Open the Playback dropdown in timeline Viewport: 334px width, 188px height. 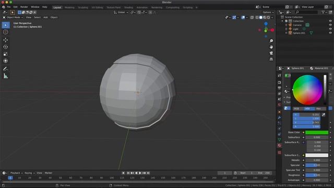pyautogui.click(x=17, y=173)
